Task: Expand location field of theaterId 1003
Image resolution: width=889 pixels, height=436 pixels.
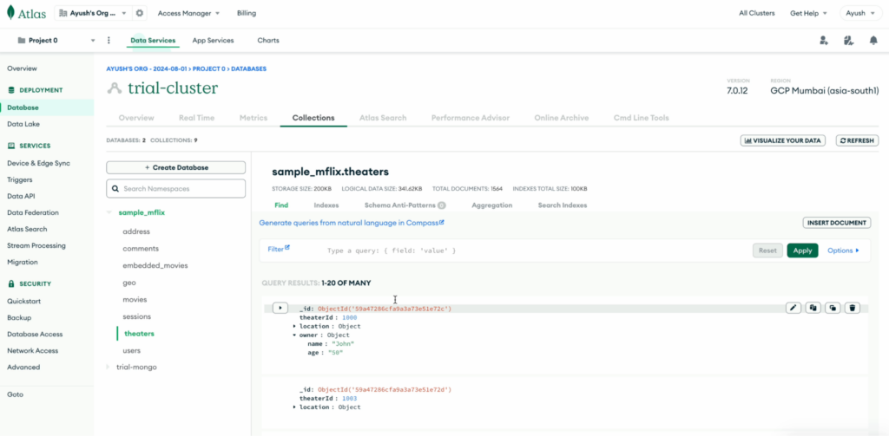Action: [294, 407]
